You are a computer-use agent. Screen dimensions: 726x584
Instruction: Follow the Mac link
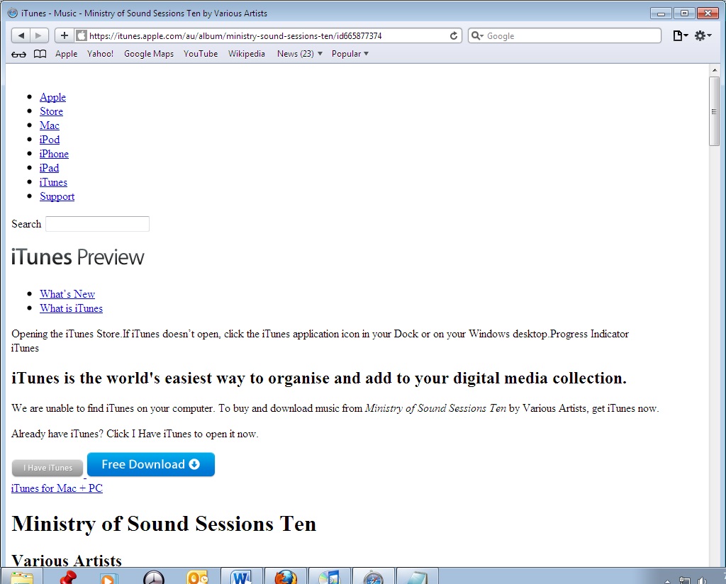tap(50, 125)
